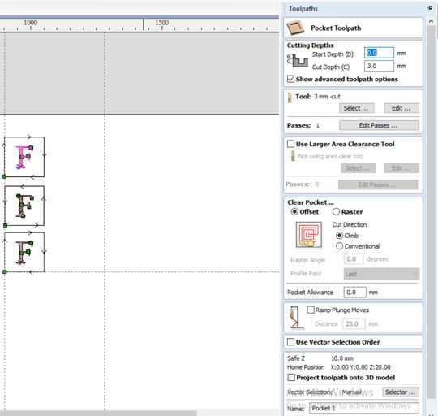Image resolution: width=438 pixels, height=416 pixels.
Task: Click the Pocket Toolpath header icon
Action: (x=295, y=28)
